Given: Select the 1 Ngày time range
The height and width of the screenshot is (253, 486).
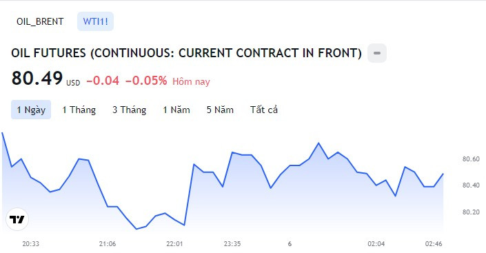Looking at the screenshot, I should point(31,110).
